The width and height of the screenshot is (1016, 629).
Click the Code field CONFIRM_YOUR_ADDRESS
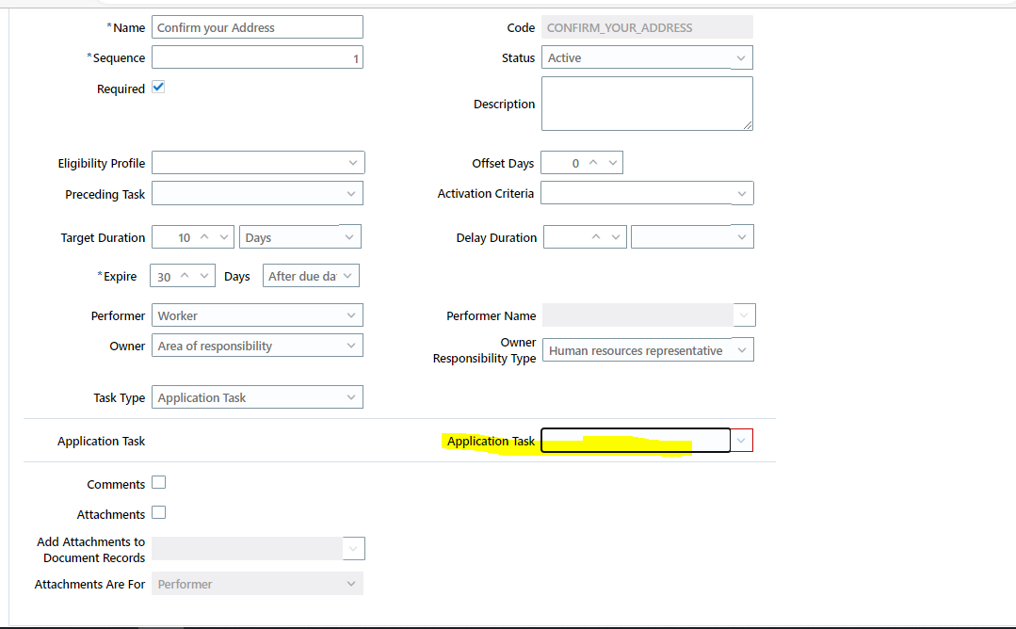[647, 27]
